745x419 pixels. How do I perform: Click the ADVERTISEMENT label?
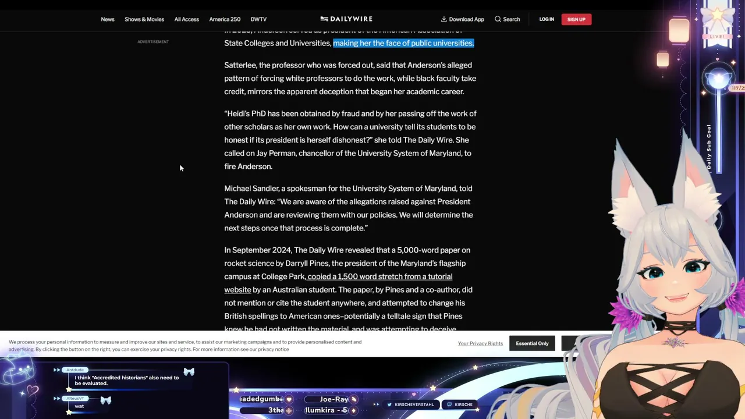coord(153,42)
